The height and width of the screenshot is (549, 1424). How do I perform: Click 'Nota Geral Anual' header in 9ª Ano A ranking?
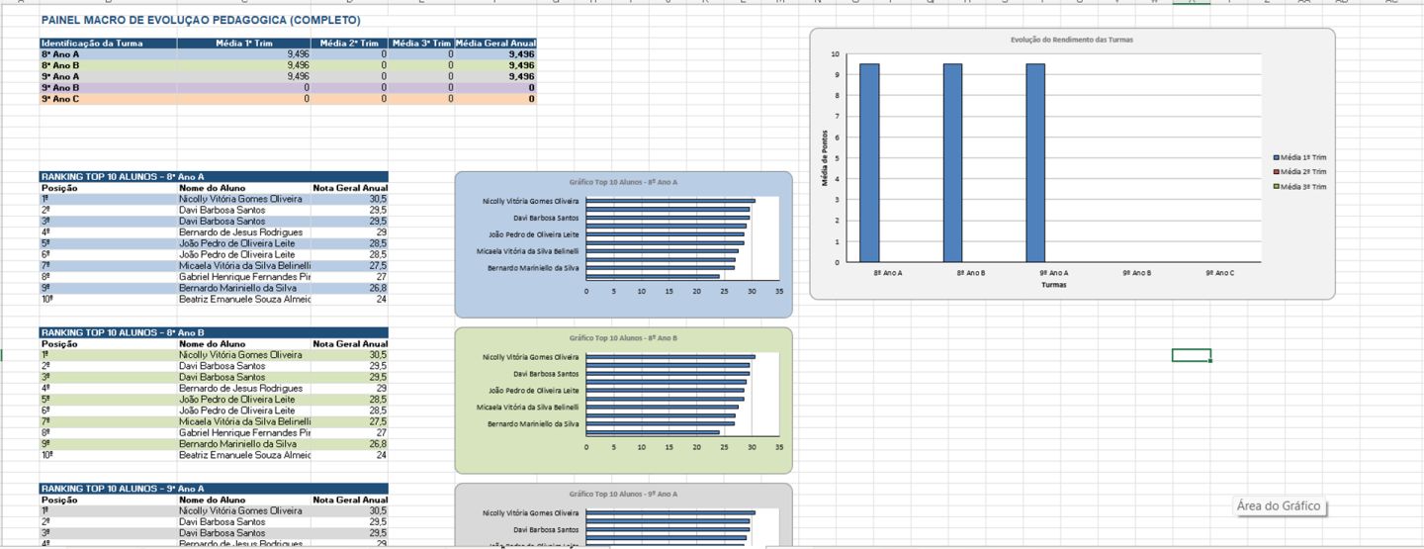350,501
